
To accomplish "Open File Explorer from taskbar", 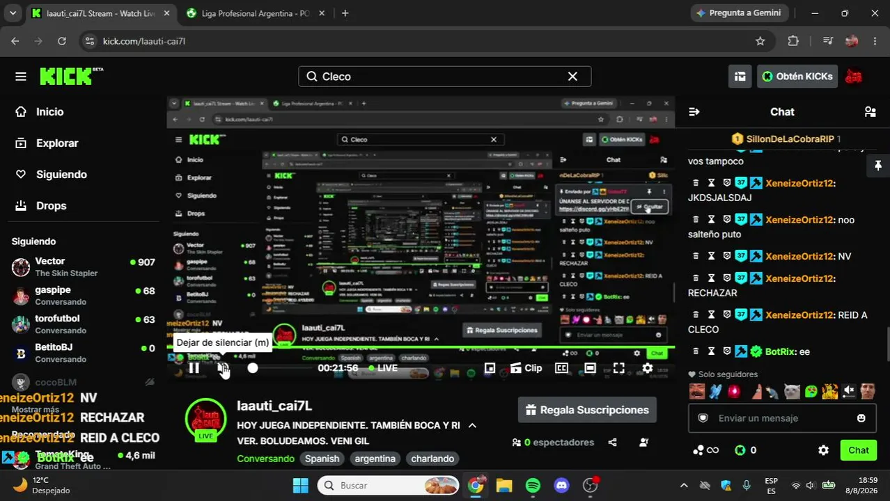I will [504, 485].
